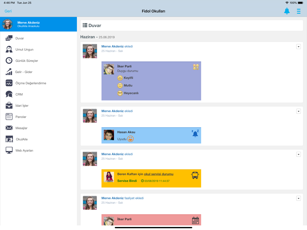
Task: Click the Panolar calendar icon
Action: pos(9,117)
